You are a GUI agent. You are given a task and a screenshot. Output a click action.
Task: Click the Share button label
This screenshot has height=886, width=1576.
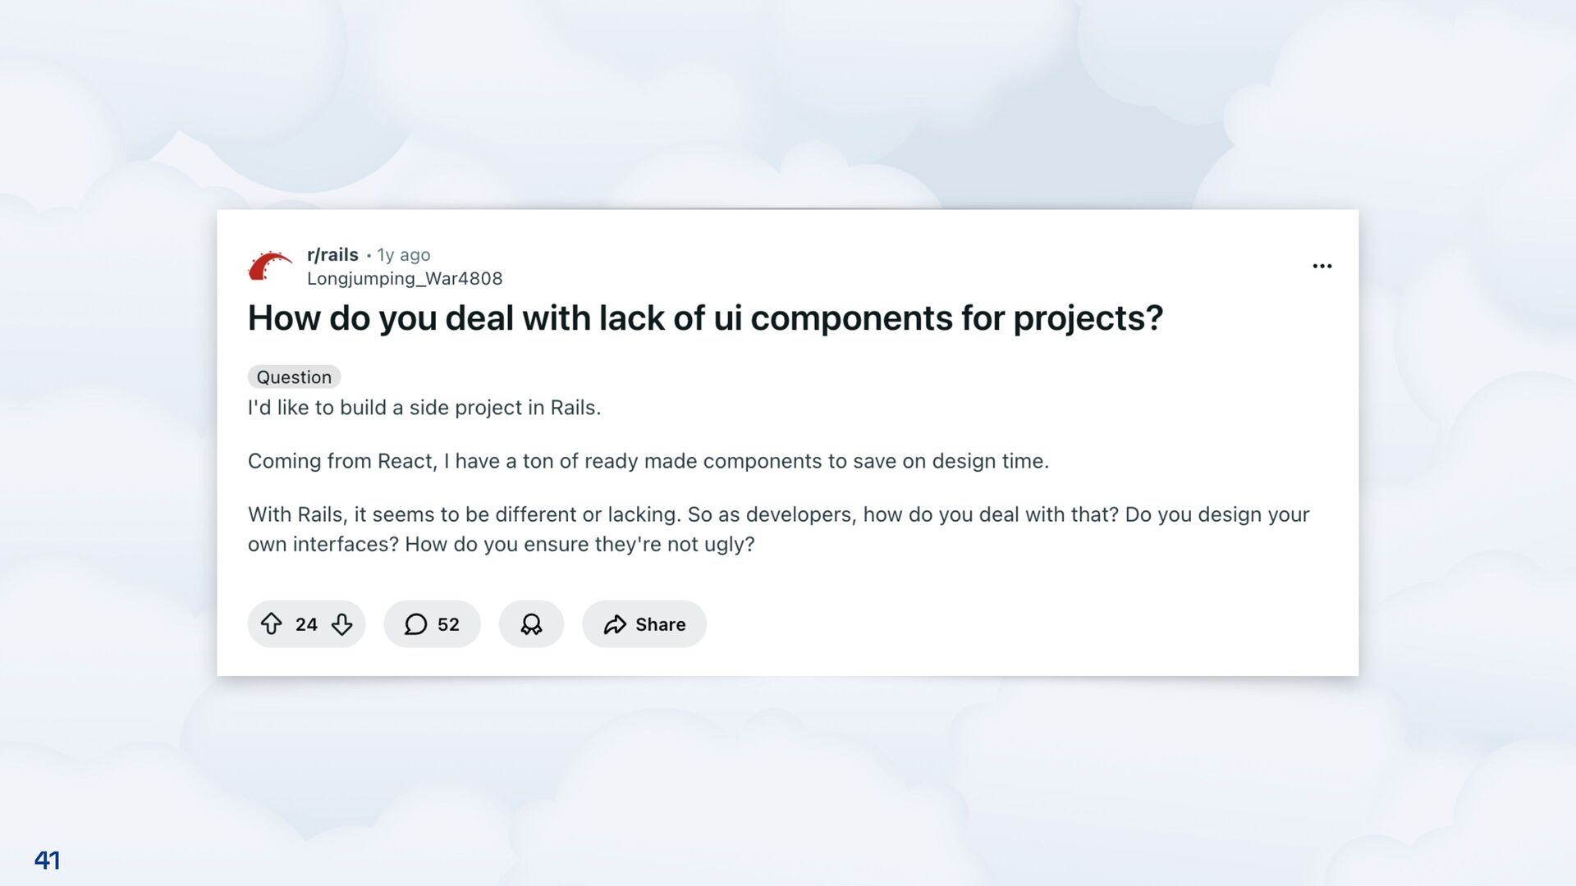660,624
